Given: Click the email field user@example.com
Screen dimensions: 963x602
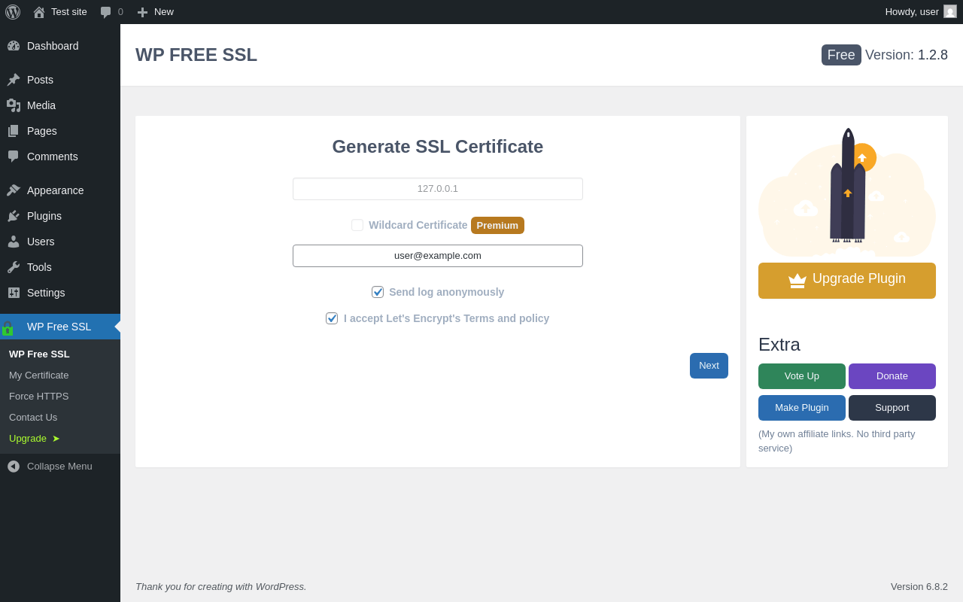Looking at the screenshot, I should click(438, 256).
